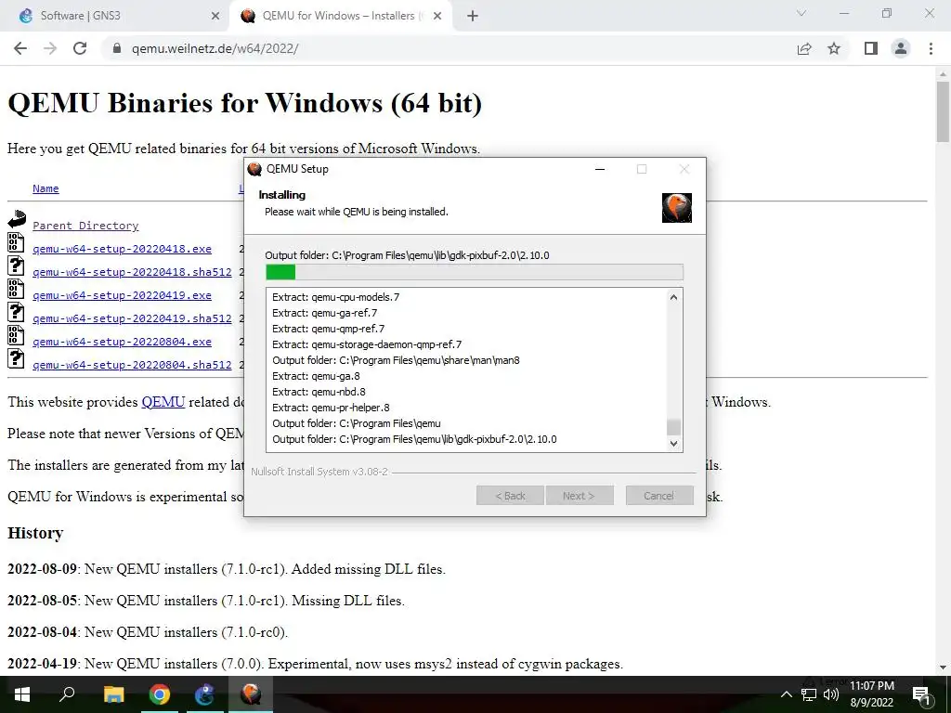Select log line 'Extract: qemu-cpu-models.7'
This screenshot has height=713, width=951.
click(336, 297)
